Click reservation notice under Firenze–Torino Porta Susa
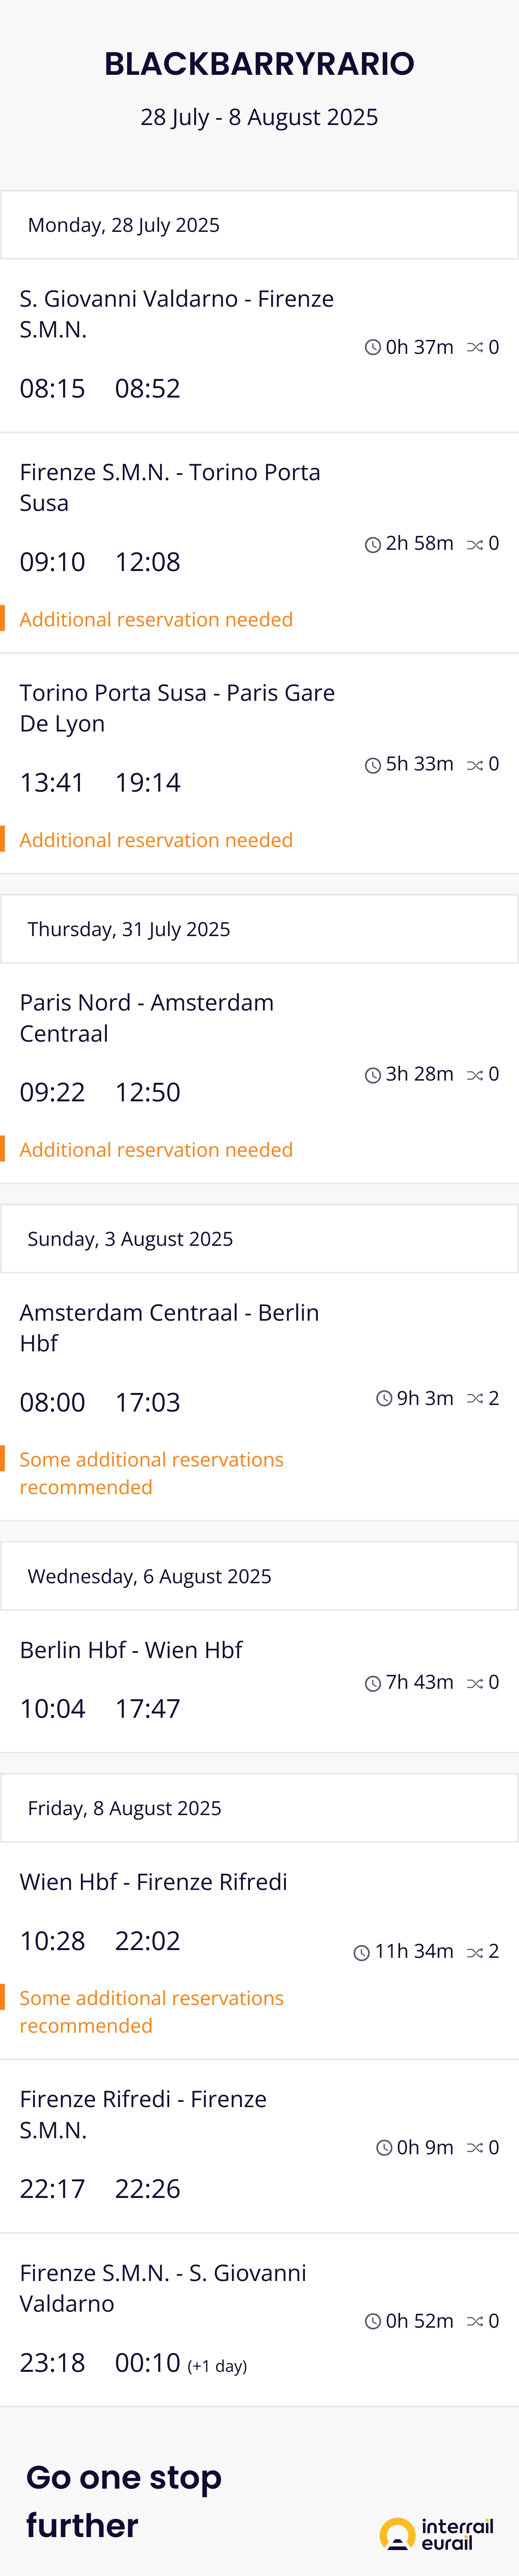Screen dimensions: 519x2576 156,619
